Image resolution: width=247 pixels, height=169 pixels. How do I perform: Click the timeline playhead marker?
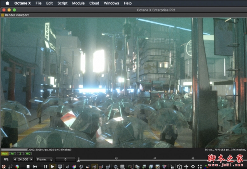coord(78,159)
